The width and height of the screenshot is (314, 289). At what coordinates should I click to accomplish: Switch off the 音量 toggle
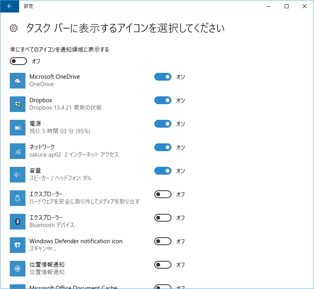[x=163, y=171]
